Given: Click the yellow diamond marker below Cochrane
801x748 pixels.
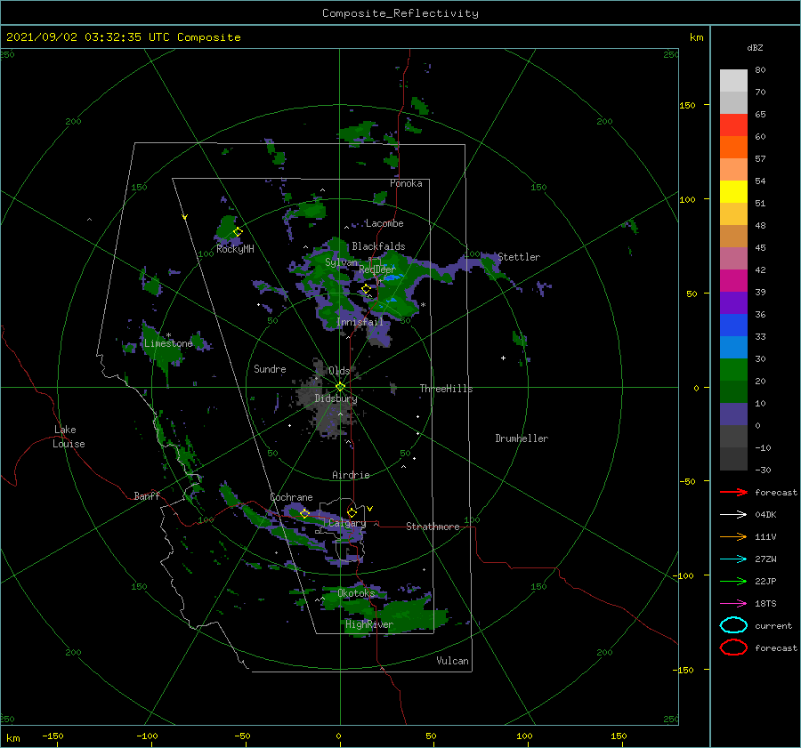Looking at the screenshot, I should pos(305,513).
